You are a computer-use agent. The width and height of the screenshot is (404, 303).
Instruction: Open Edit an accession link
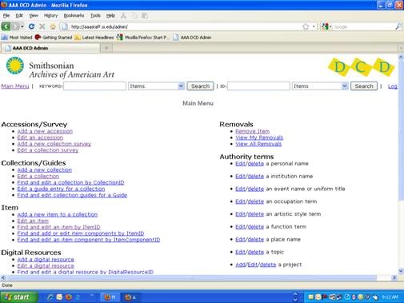pos(40,138)
